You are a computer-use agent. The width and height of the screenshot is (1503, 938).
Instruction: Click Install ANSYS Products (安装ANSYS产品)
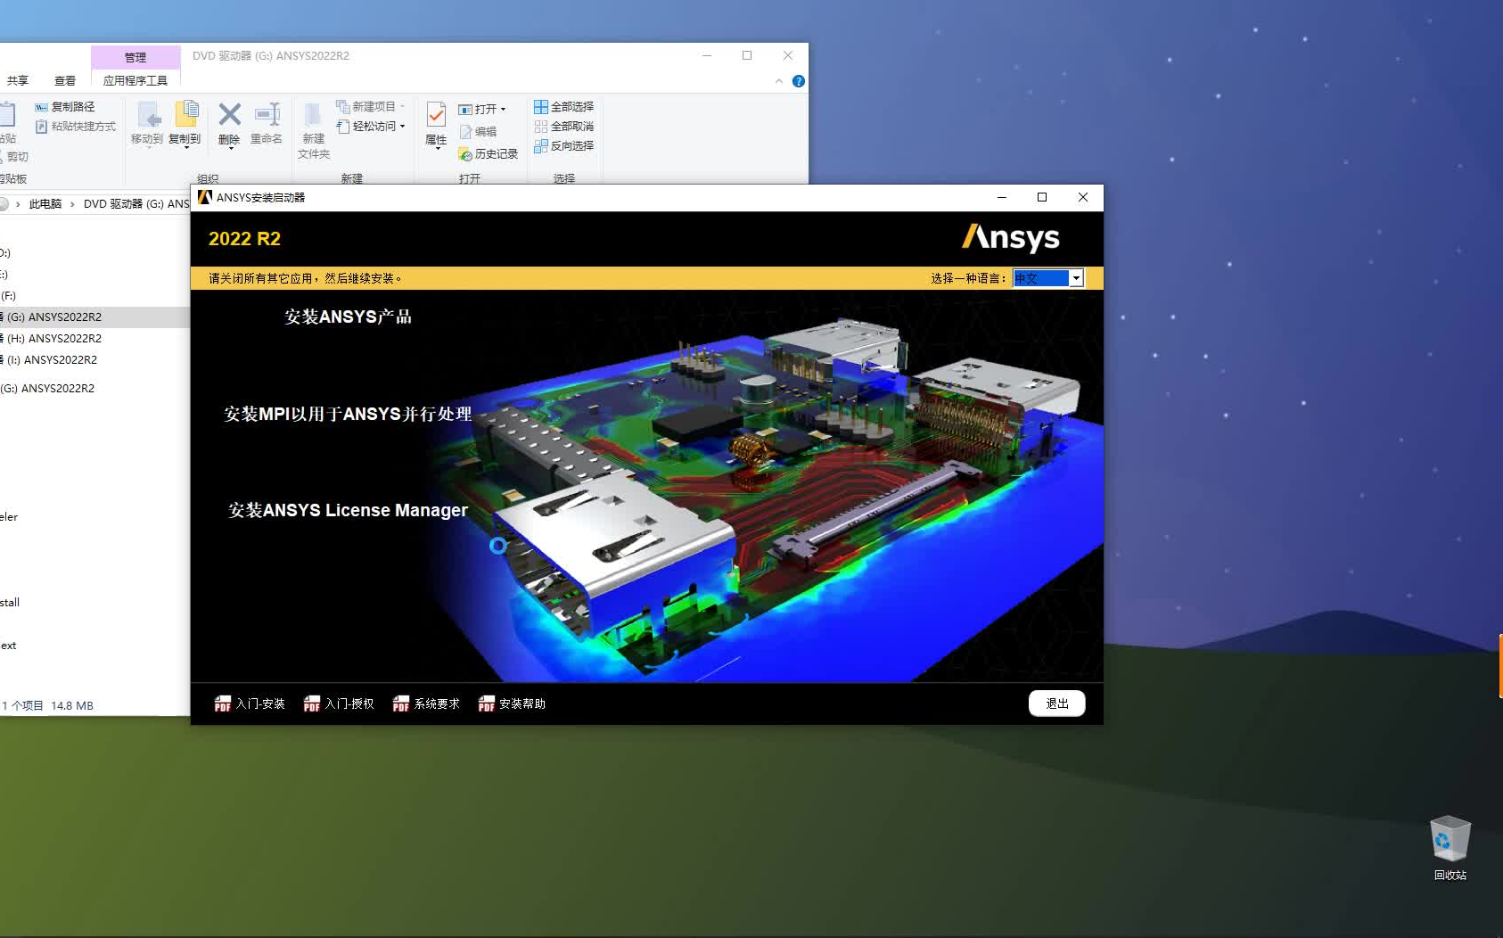tap(348, 317)
